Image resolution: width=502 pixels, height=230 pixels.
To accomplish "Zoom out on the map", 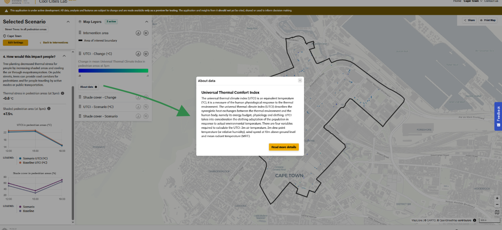I will 497,205.
